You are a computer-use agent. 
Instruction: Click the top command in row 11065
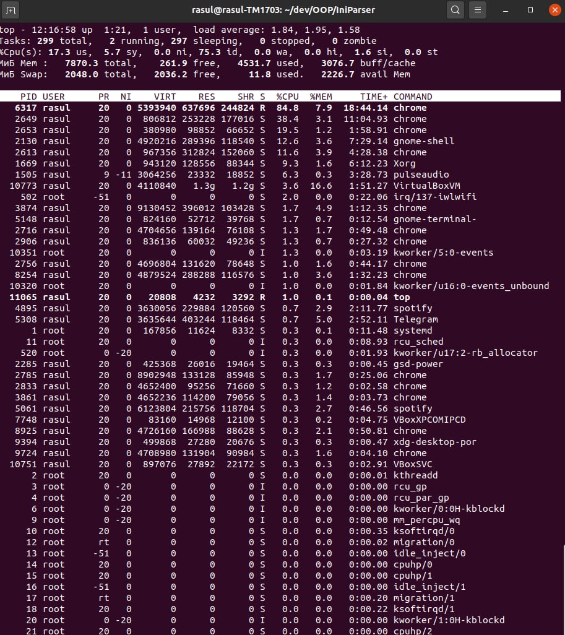(402, 297)
